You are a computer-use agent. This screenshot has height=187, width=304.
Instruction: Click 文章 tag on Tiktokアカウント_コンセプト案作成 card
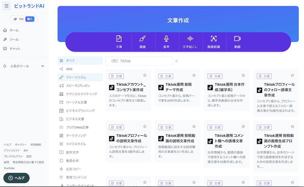(x=116, y=76)
